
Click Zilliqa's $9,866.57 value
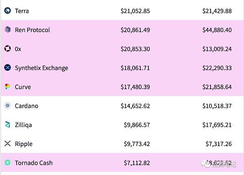point(137,125)
